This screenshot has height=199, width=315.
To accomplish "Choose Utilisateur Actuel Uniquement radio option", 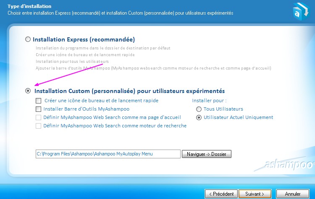I will [199, 117].
